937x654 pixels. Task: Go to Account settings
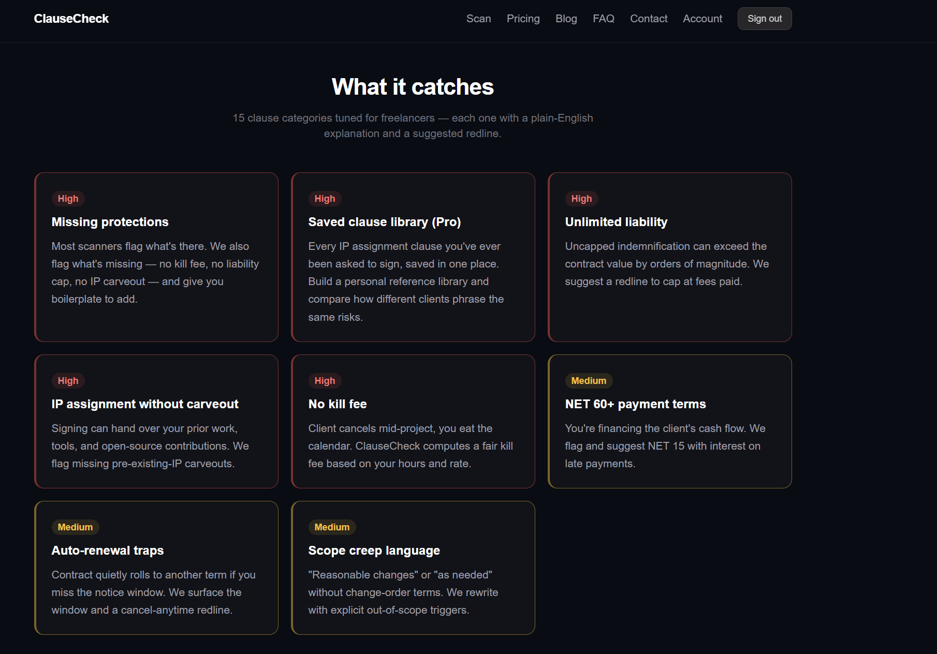pyautogui.click(x=702, y=18)
